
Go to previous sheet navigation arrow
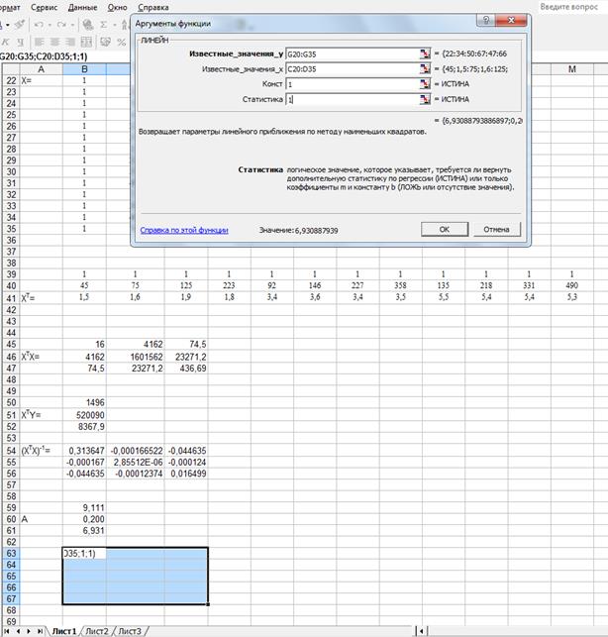point(18,631)
